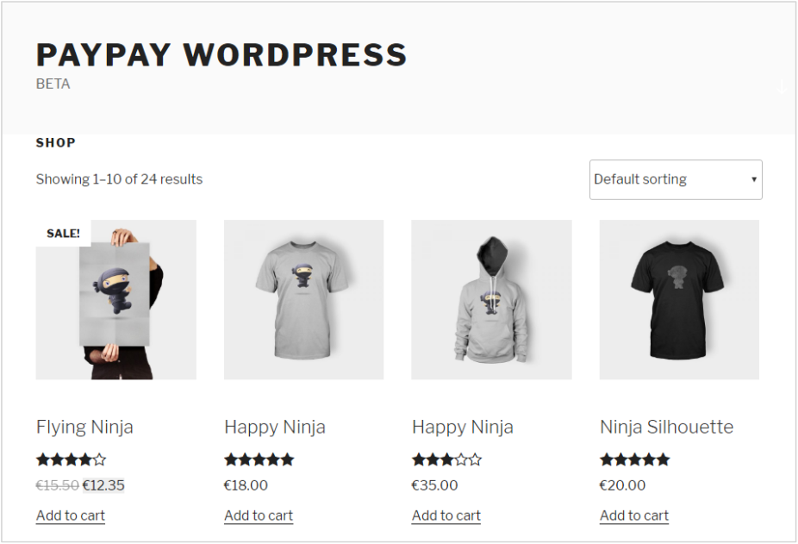798x544 pixels.
Task: Open the grey Happy Ninja t-shirt image
Action: click(304, 299)
